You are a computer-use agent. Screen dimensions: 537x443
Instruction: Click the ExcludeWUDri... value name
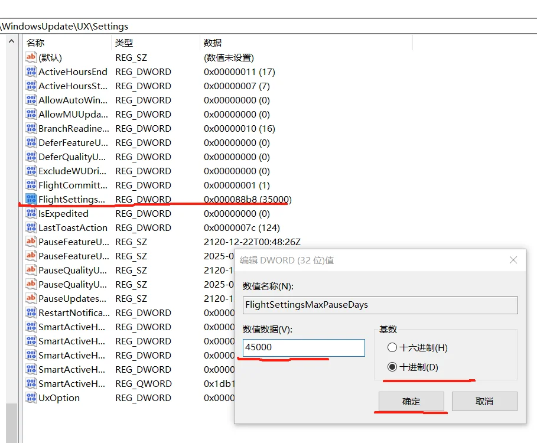pyautogui.click(x=73, y=171)
